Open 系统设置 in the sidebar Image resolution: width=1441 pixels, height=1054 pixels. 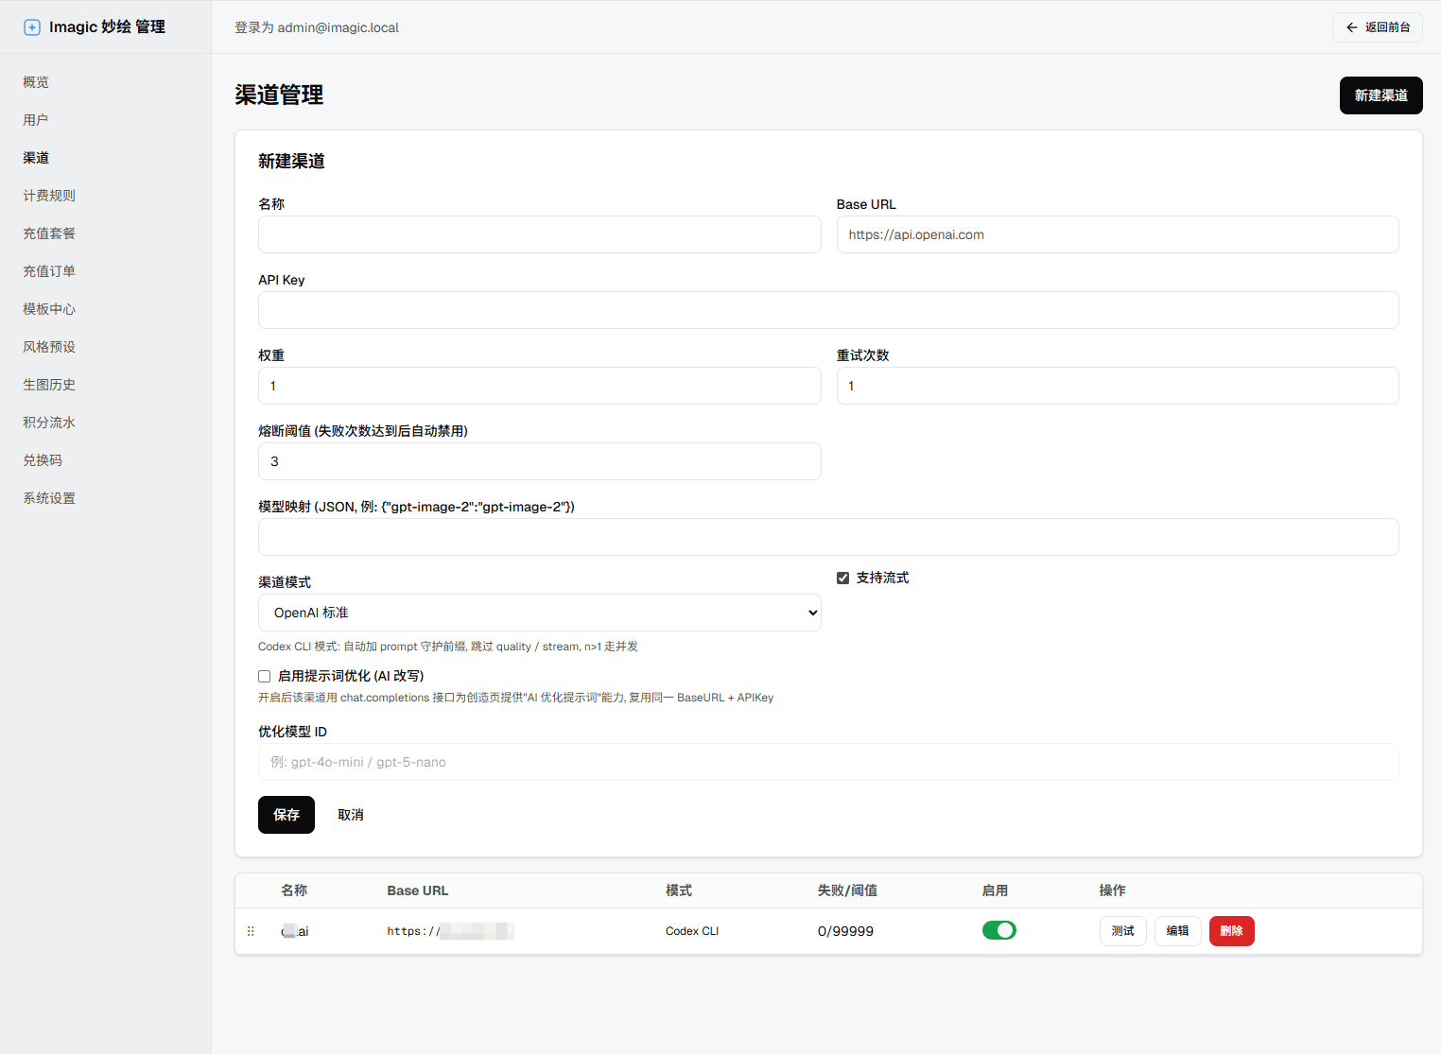tap(49, 498)
